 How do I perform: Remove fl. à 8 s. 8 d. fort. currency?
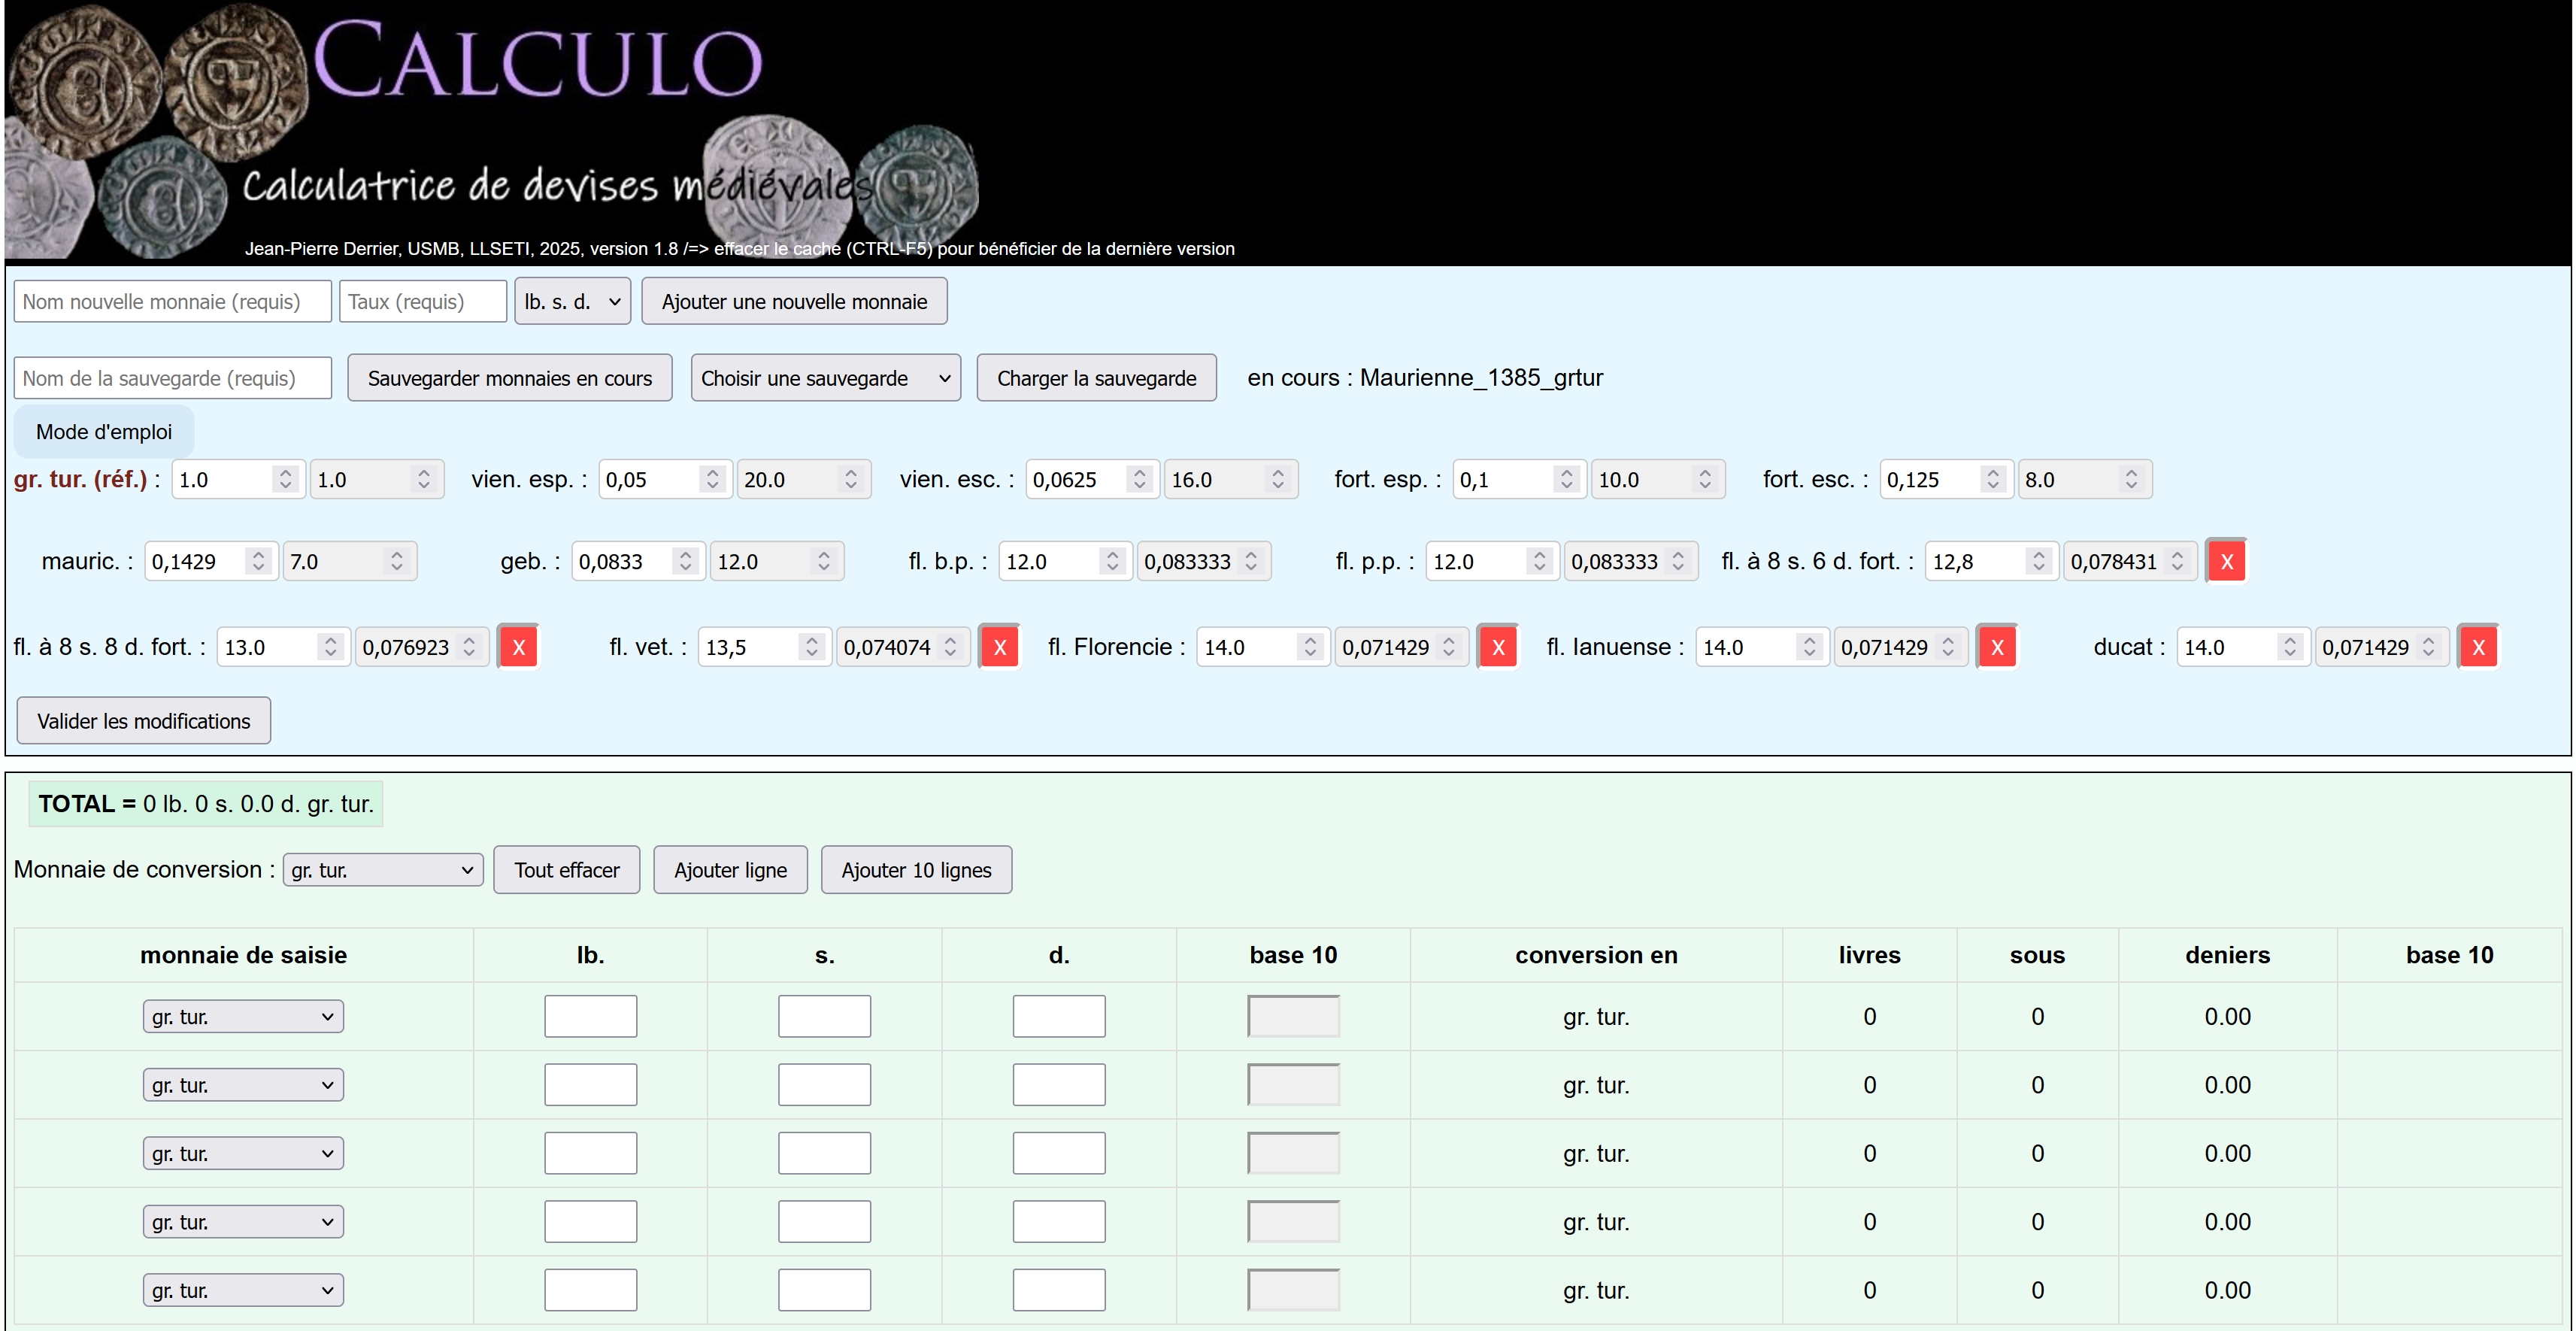point(518,647)
